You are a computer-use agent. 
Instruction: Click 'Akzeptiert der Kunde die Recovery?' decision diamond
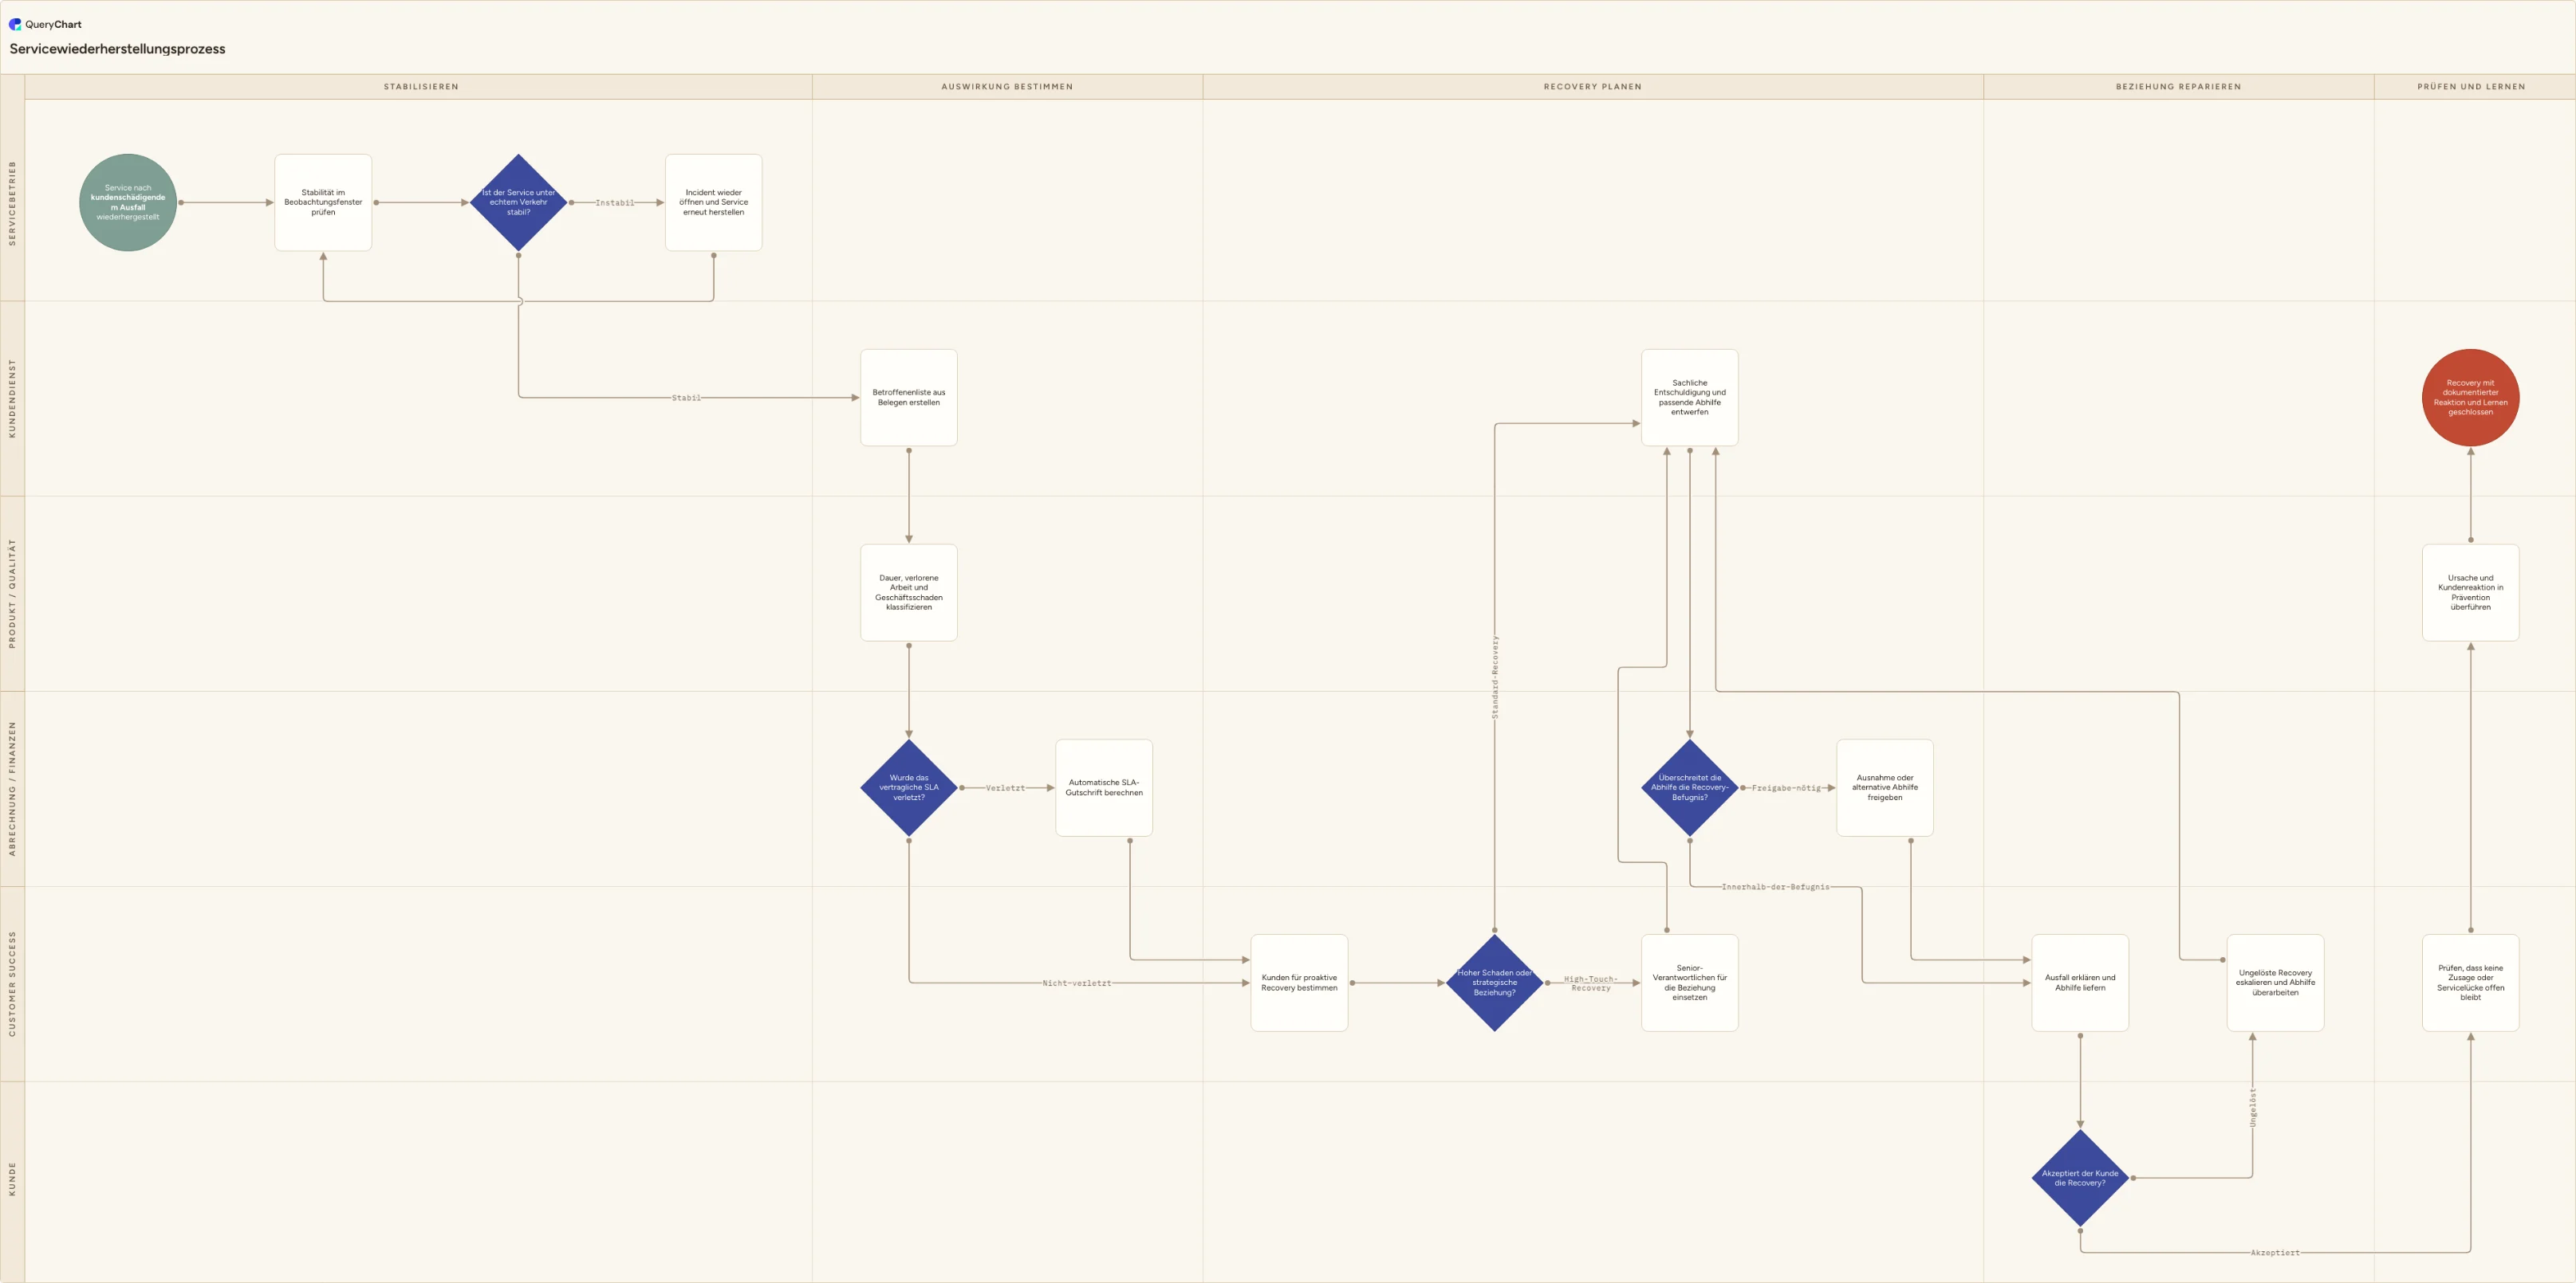click(x=2080, y=1178)
